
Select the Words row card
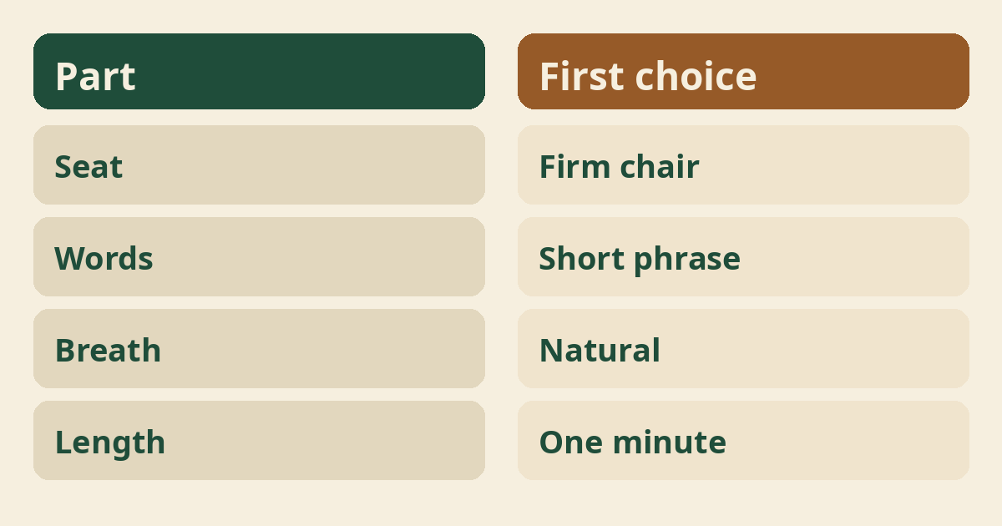coord(259,256)
